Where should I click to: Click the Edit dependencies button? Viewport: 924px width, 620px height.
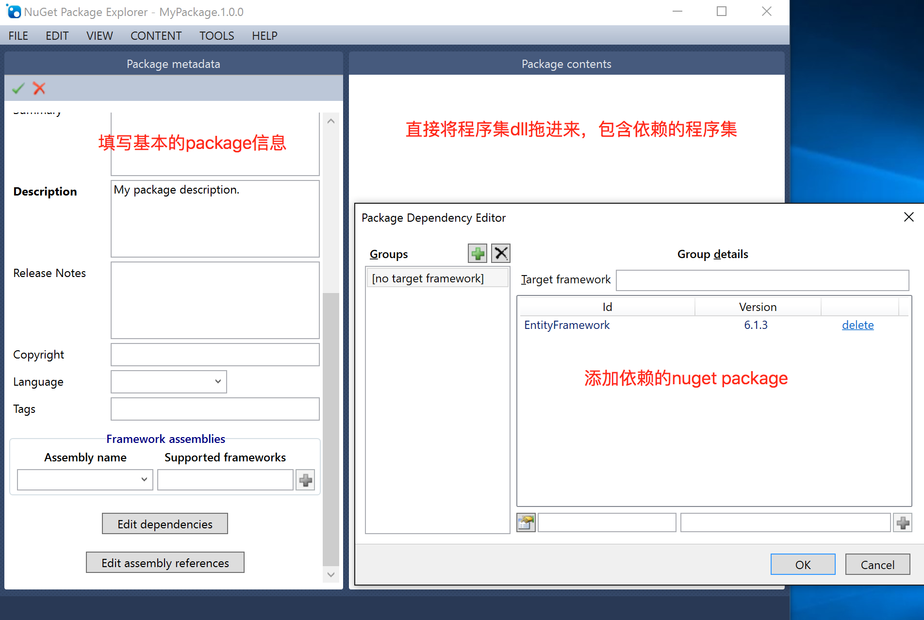click(x=165, y=524)
